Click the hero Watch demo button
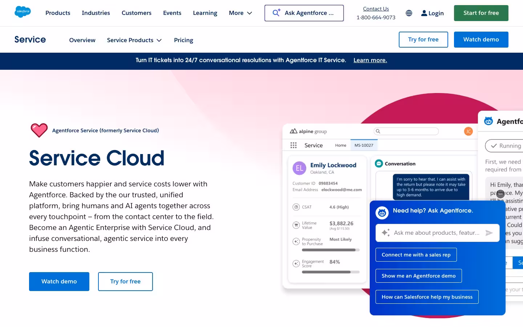The width and height of the screenshot is (523, 327). (59, 282)
